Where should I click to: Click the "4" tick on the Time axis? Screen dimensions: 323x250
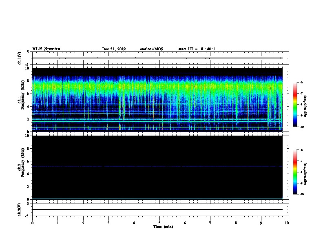click(x=134, y=223)
